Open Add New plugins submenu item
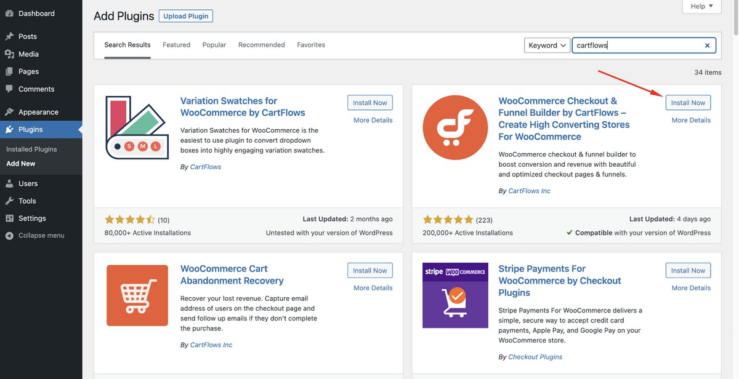Viewport: 739px width, 379px height. (21, 164)
